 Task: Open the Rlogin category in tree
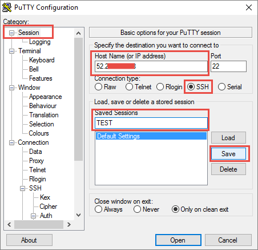point(38,179)
